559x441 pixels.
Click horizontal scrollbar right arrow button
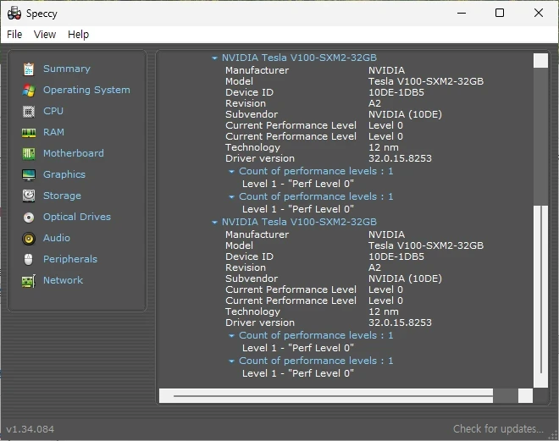[x=525, y=396]
